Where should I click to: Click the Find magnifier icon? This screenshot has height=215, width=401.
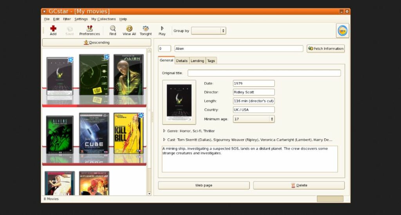(x=112, y=28)
